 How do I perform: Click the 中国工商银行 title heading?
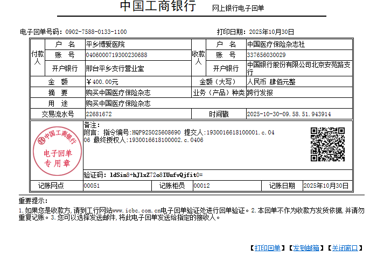tap(158, 7)
